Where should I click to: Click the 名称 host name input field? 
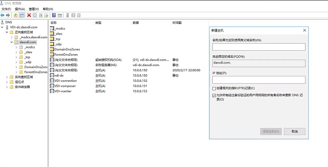tap(259, 47)
